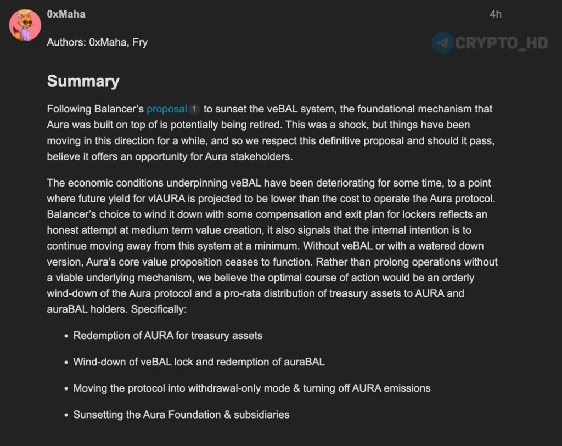Viewport: 562px width, 446px height.
Task: Open the blue "proposal" hyperlink
Action: tap(167, 109)
